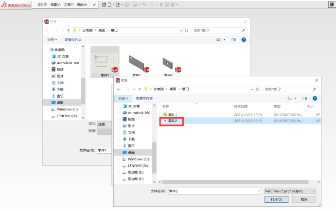The height and width of the screenshot is (211, 336).
Task: Click Refresh in back Open dialog
Action: tap(186, 31)
